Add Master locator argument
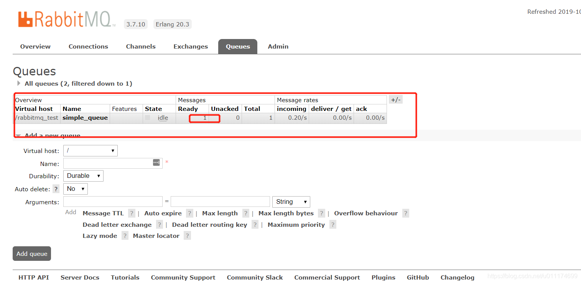This screenshot has height=283, width=581. click(x=156, y=236)
